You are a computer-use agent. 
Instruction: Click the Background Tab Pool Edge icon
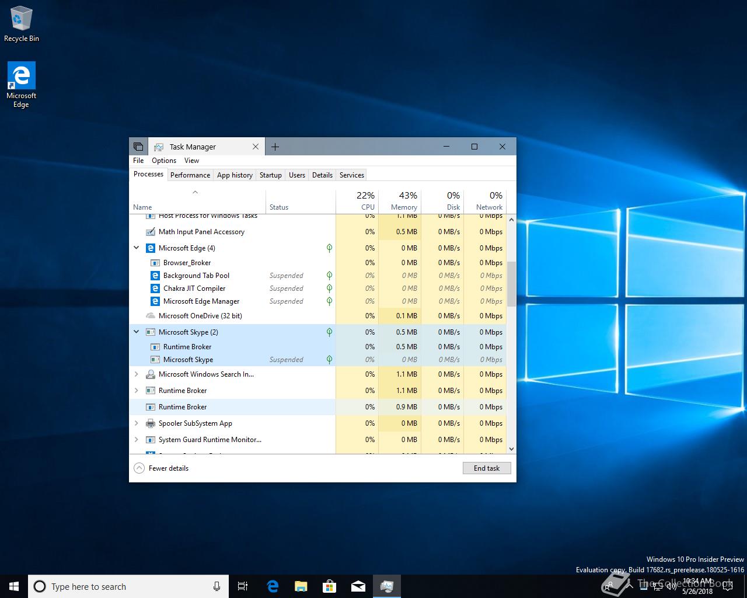coord(155,276)
